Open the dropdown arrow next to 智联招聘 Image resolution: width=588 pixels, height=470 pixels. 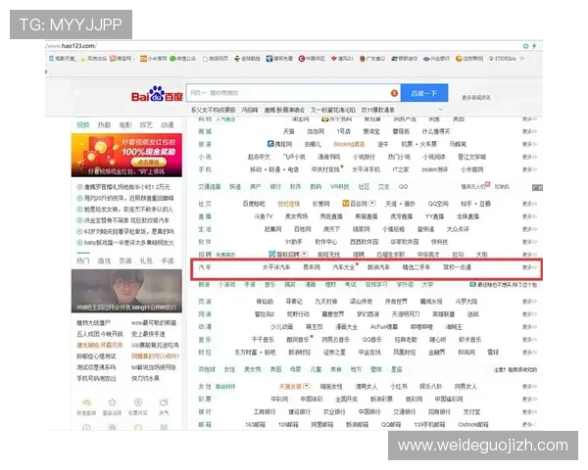click(x=304, y=254)
